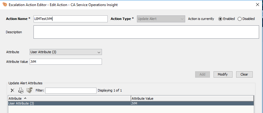Click the Filter text box
This screenshot has width=263, height=113.
tap(71, 91)
